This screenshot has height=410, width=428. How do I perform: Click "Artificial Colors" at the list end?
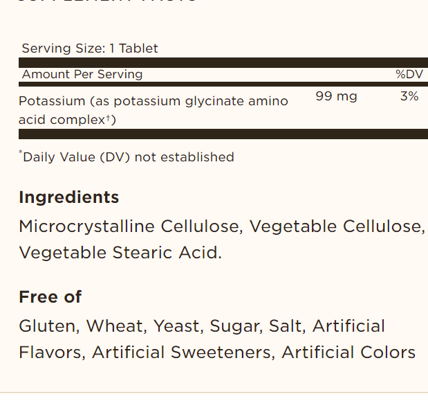pyautogui.click(x=348, y=353)
